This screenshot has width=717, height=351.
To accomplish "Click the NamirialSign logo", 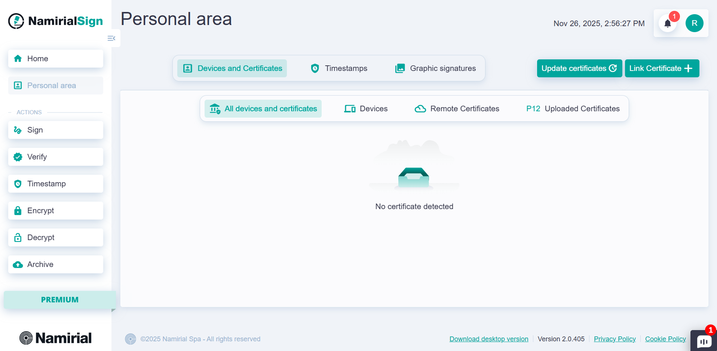I will click(x=56, y=21).
